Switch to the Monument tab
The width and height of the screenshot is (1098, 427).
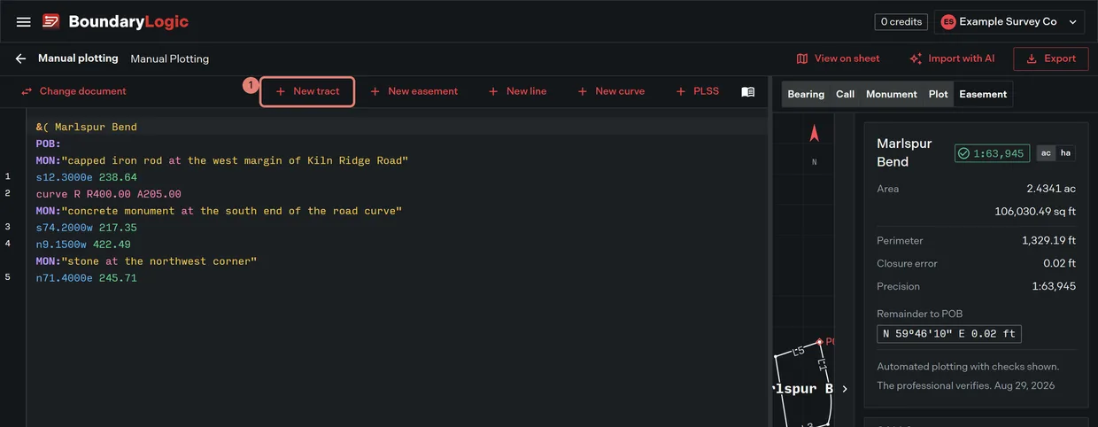(x=892, y=94)
